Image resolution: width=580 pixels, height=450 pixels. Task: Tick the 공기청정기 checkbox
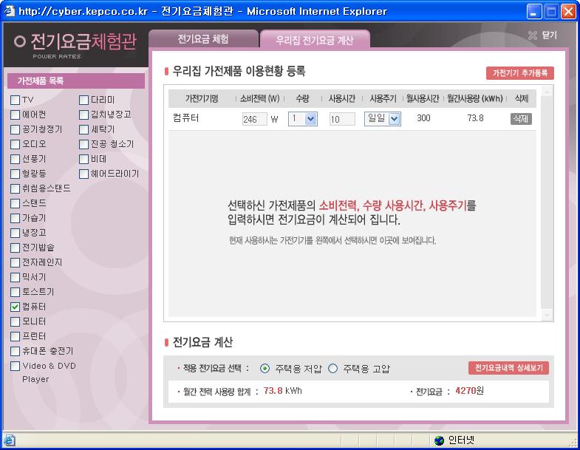pos(16,129)
